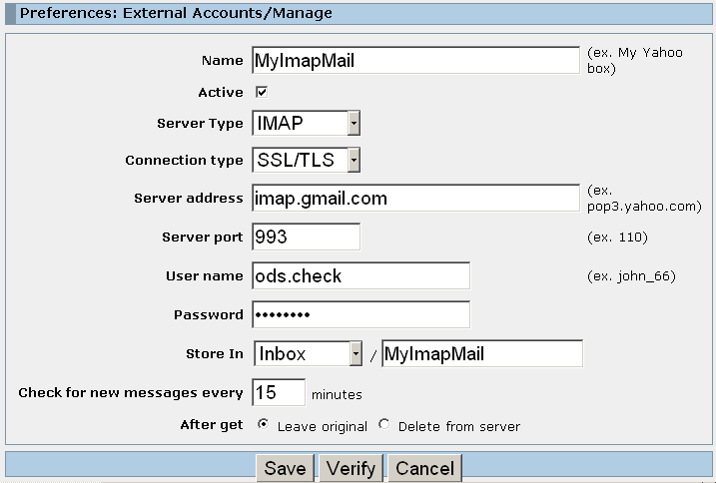Click the Server address field
Viewport: 716px width, 483px height.
(415, 199)
